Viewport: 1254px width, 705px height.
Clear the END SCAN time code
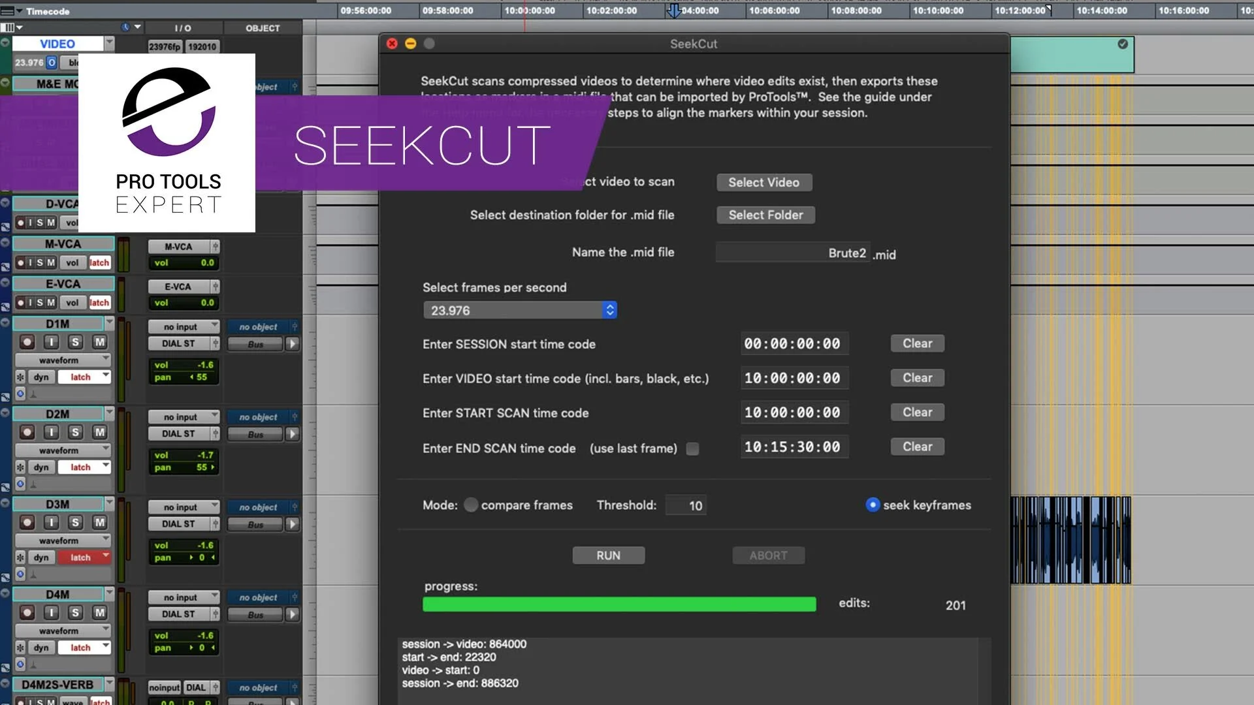pyautogui.click(x=917, y=446)
